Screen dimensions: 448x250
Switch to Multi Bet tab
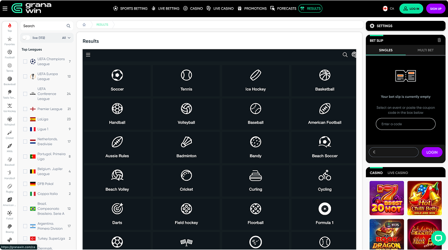[425, 50]
